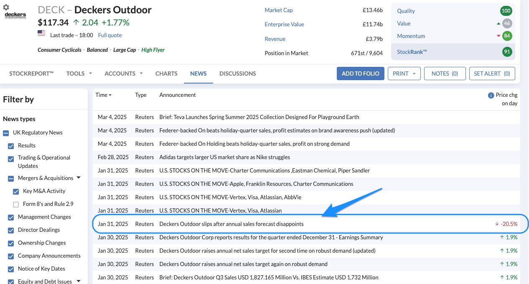Open Deckers raises annual net sales target again article
The width and height of the screenshot is (529, 284).
pos(243,264)
